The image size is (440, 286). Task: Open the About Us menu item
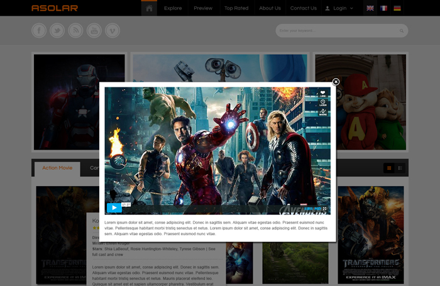pos(270,8)
